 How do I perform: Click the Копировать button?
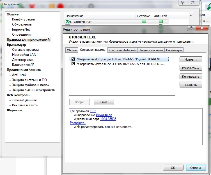coord(191,77)
